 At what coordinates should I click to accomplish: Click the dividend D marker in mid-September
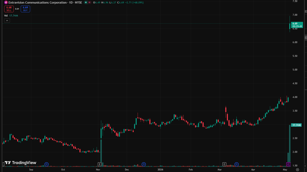[x=47, y=164]
